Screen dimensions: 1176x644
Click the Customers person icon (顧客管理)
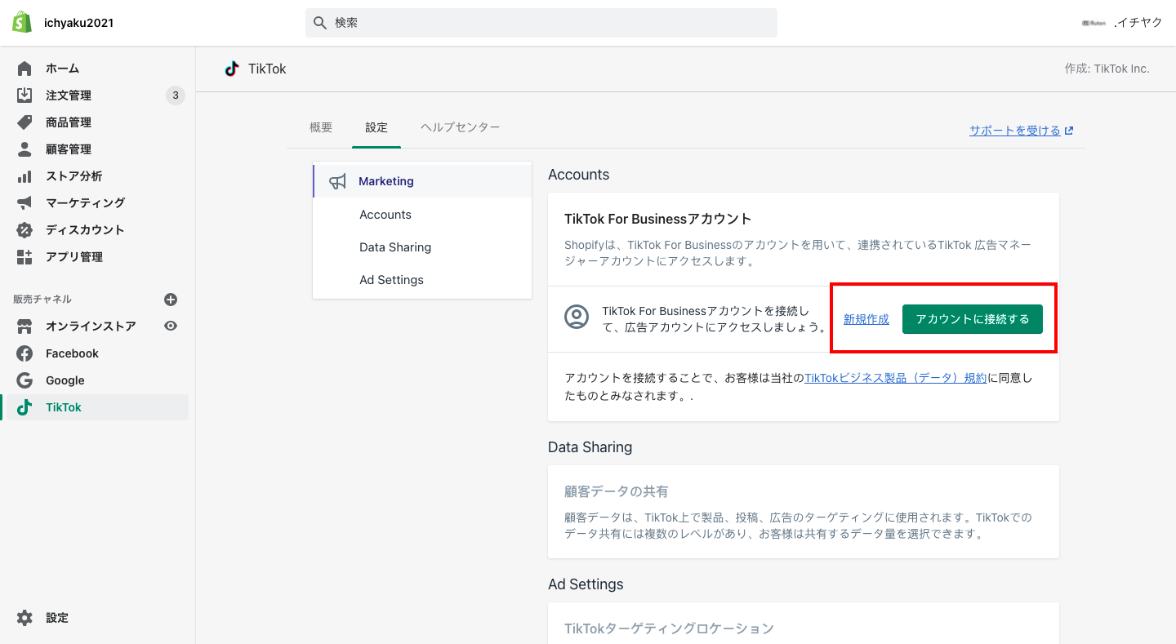24,149
